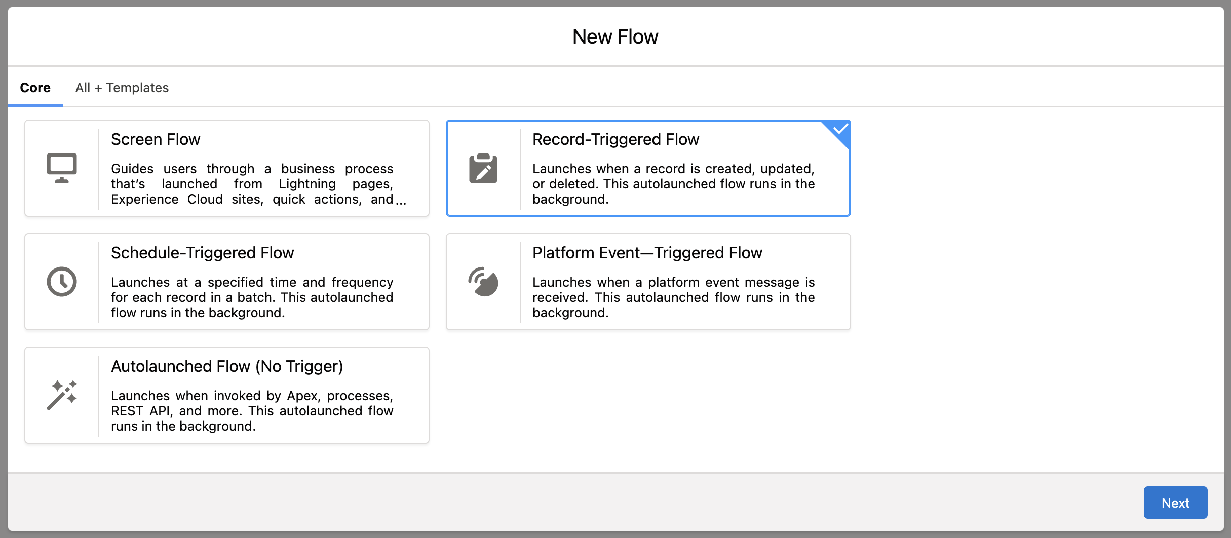The height and width of the screenshot is (538, 1231).
Task: Click the text "Launches when a platform event message"
Action: pyautogui.click(x=673, y=297)
